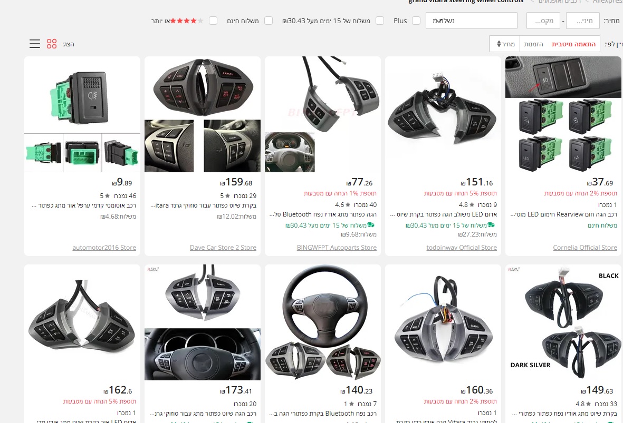
Task: Enable the Plus filter checkbox
Action: [416, 21]
